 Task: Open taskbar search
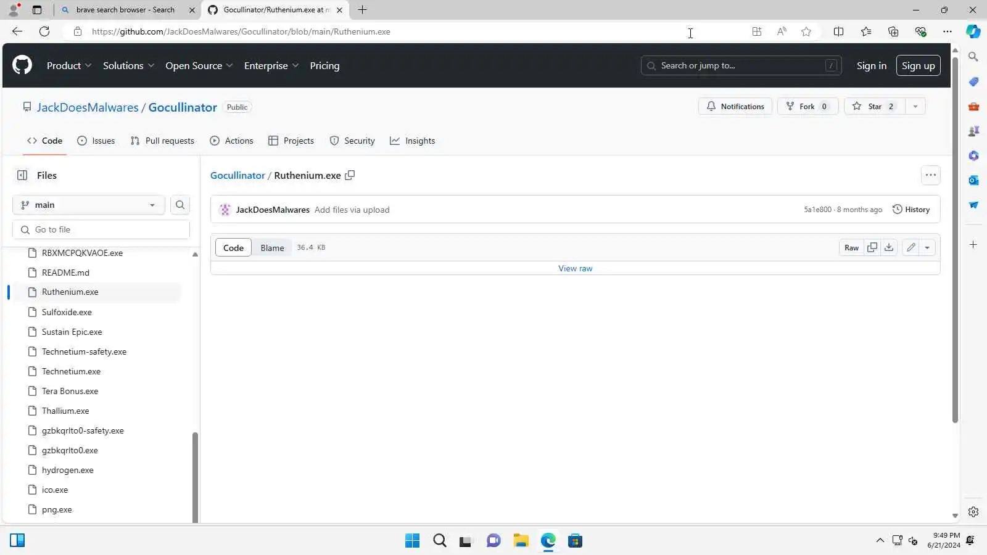tap(439, 541)
